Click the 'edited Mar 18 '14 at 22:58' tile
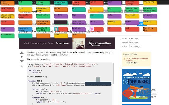 [x=43, y=29]
